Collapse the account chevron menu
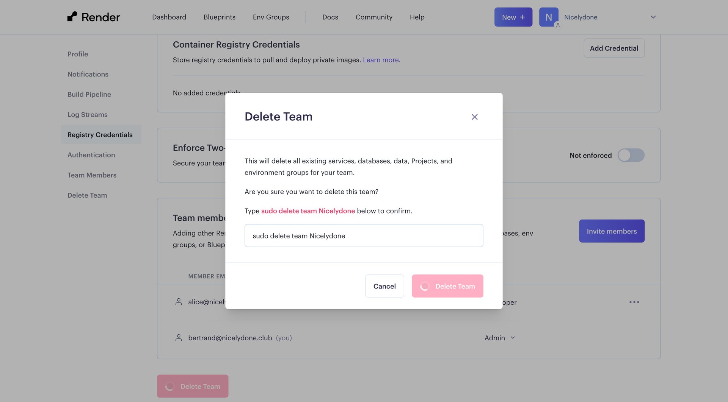728x402 pixels. [x=653, y=17]
